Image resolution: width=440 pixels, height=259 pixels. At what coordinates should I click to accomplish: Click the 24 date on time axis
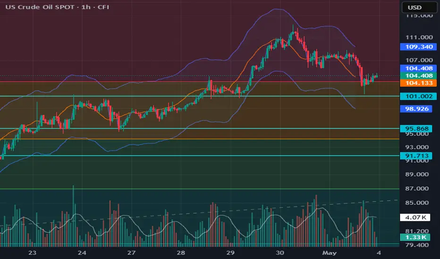pos(82,253)
